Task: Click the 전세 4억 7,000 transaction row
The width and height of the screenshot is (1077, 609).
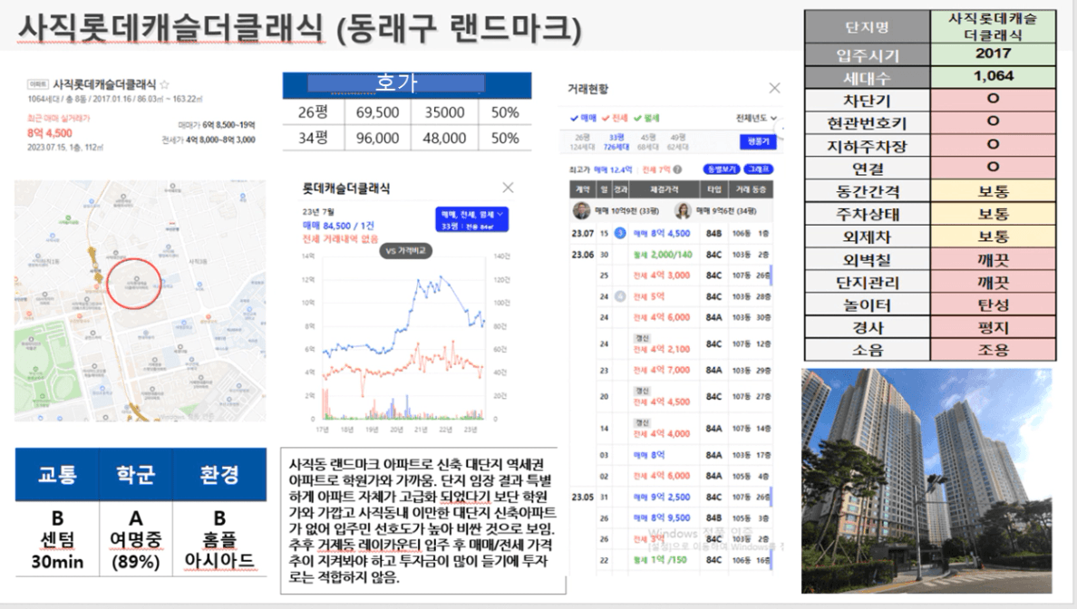Action: [x=670, y=370]
